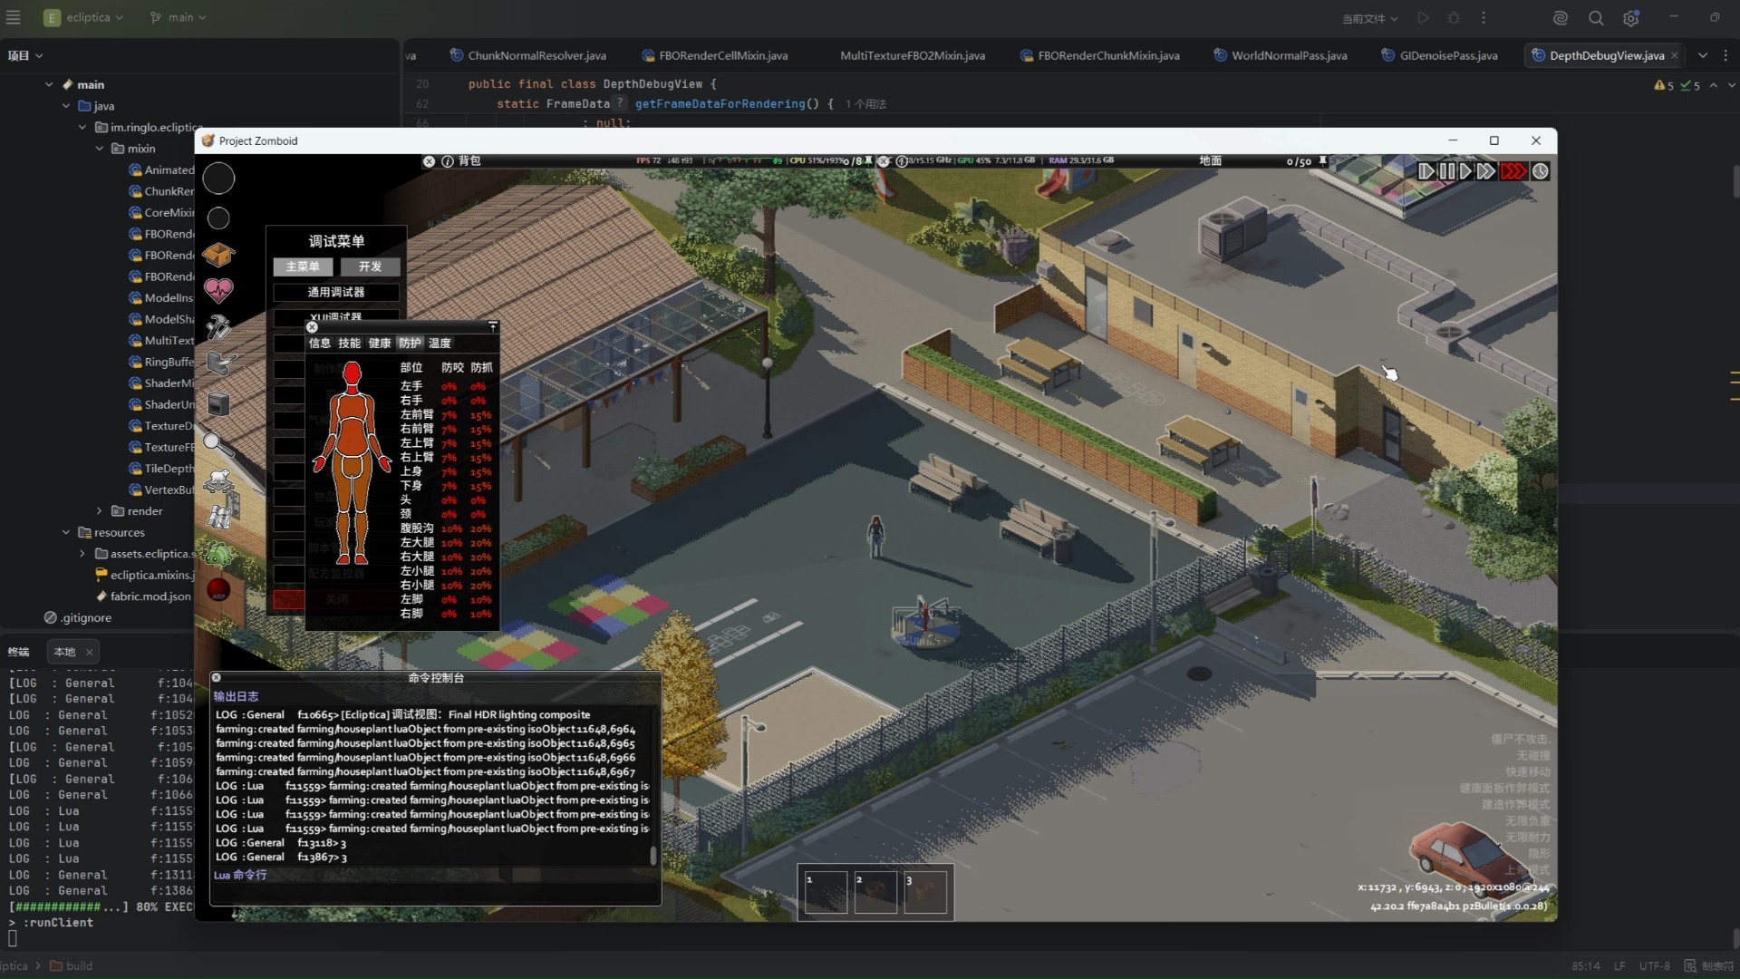Open the ecliptica project dropdown

pyautogui.click(x=84, y=17)
